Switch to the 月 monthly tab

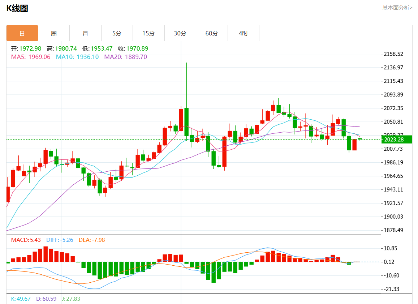(85, 33)
